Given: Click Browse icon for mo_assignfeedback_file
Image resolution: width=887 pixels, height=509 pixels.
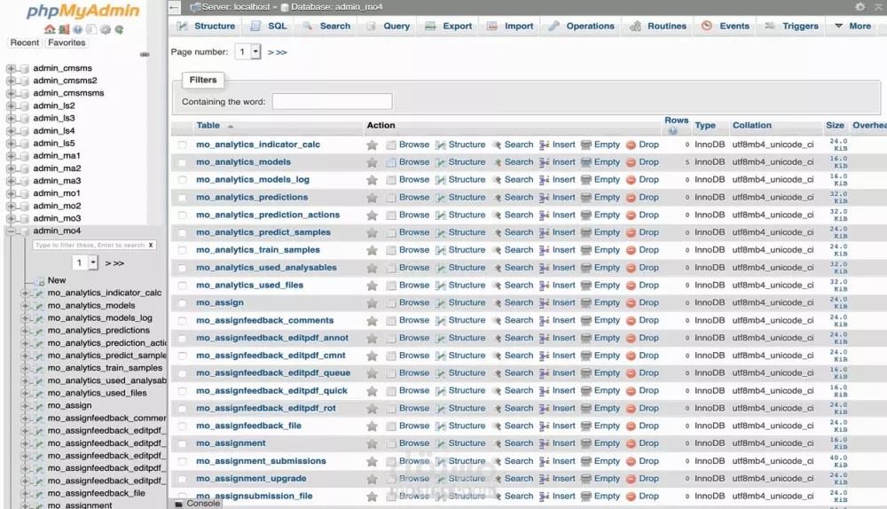Looking at the screenshot, I should [391, 426].
